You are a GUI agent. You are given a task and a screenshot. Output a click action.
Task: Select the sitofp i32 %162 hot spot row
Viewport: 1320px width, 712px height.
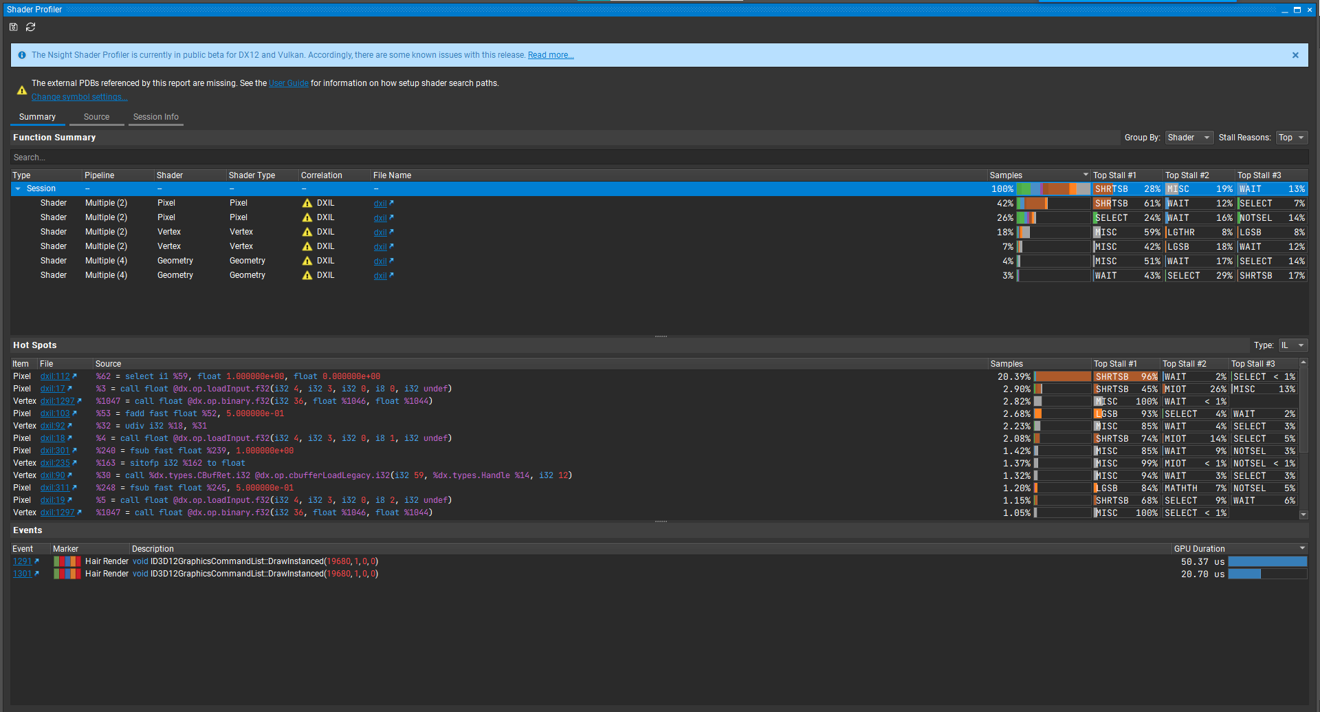[654, 463]
